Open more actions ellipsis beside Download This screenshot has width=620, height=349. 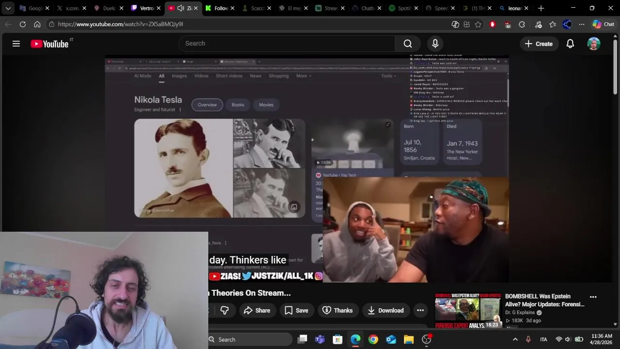coord(420,310)
